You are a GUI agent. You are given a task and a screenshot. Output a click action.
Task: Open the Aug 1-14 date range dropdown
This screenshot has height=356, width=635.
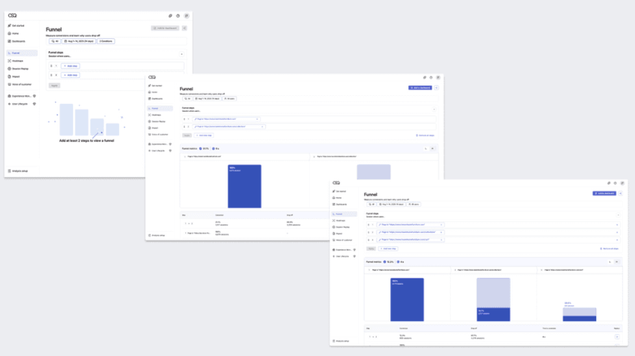(x=79, y=41)
